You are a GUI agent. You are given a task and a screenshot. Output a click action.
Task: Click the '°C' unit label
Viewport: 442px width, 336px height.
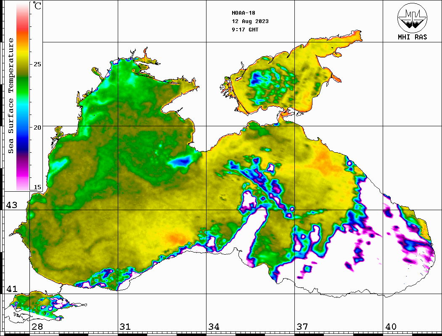(x=37, y=5)
